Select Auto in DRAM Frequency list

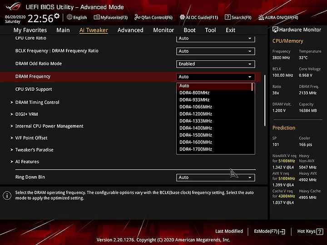click(x=215, y=86)
